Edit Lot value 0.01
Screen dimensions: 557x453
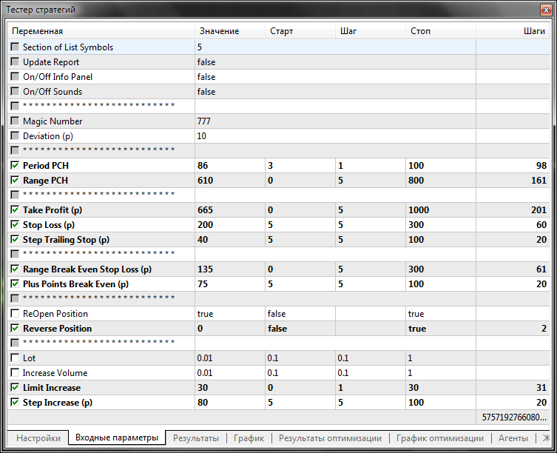pos(230,358)
